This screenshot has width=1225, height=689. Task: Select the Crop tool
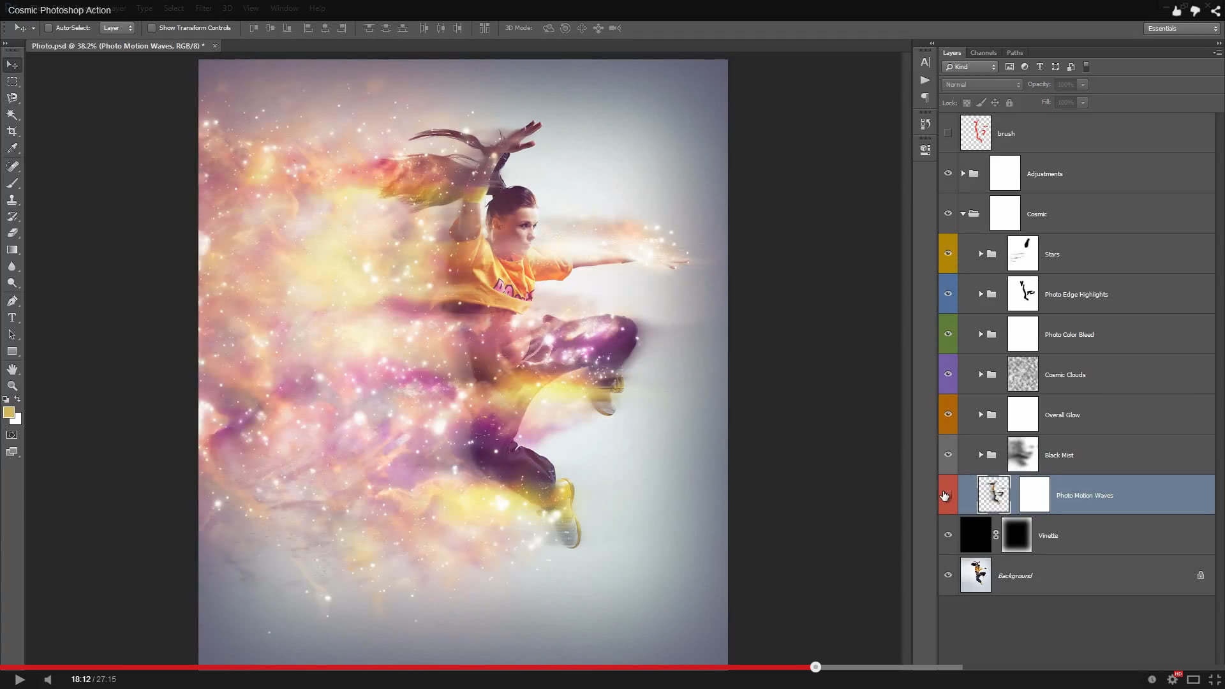tap(11, 131)
